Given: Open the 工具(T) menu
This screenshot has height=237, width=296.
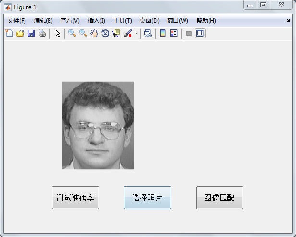Looking at the screenshot, I should coord(123,21).
